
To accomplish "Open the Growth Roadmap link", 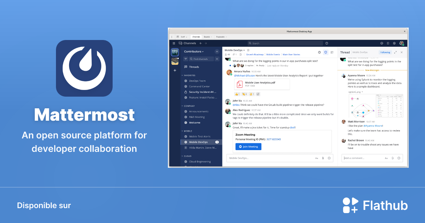I will point(255,54).
